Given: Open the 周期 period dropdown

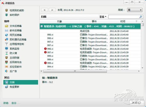Looking at the screenshot, I should coord(135,10).
